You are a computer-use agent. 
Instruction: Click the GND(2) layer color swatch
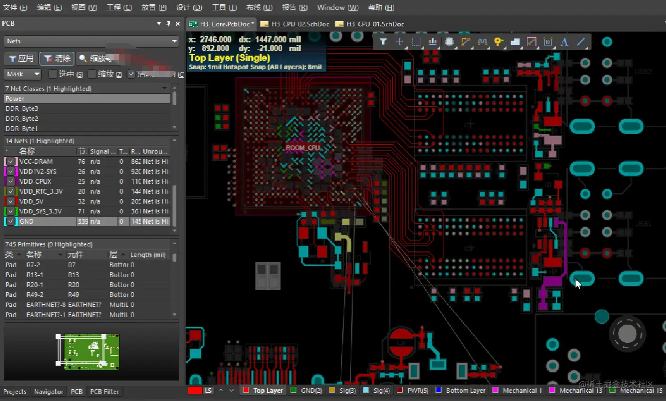click(x=294, y=390)
